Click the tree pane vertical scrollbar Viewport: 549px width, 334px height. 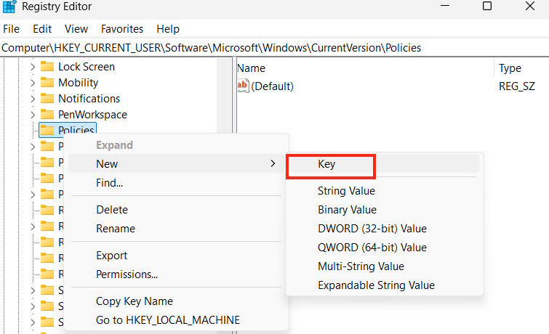224,95
